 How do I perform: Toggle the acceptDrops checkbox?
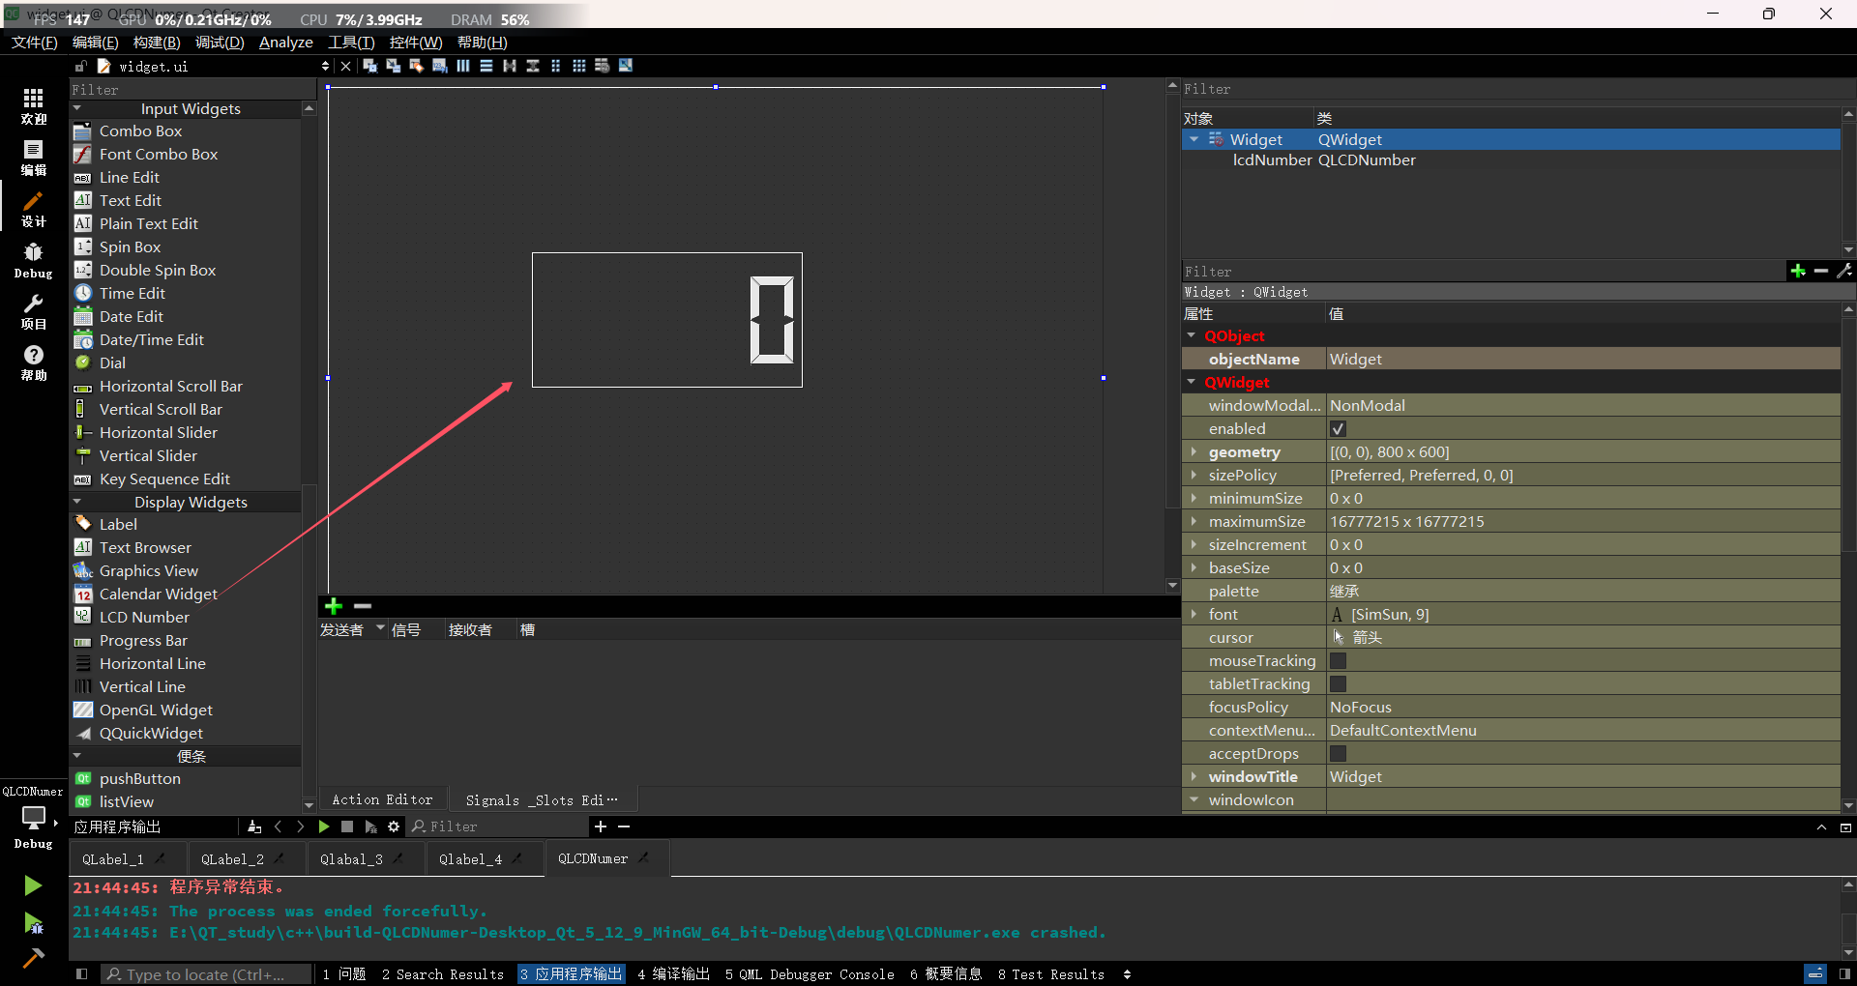click(x=1338, y=753)
